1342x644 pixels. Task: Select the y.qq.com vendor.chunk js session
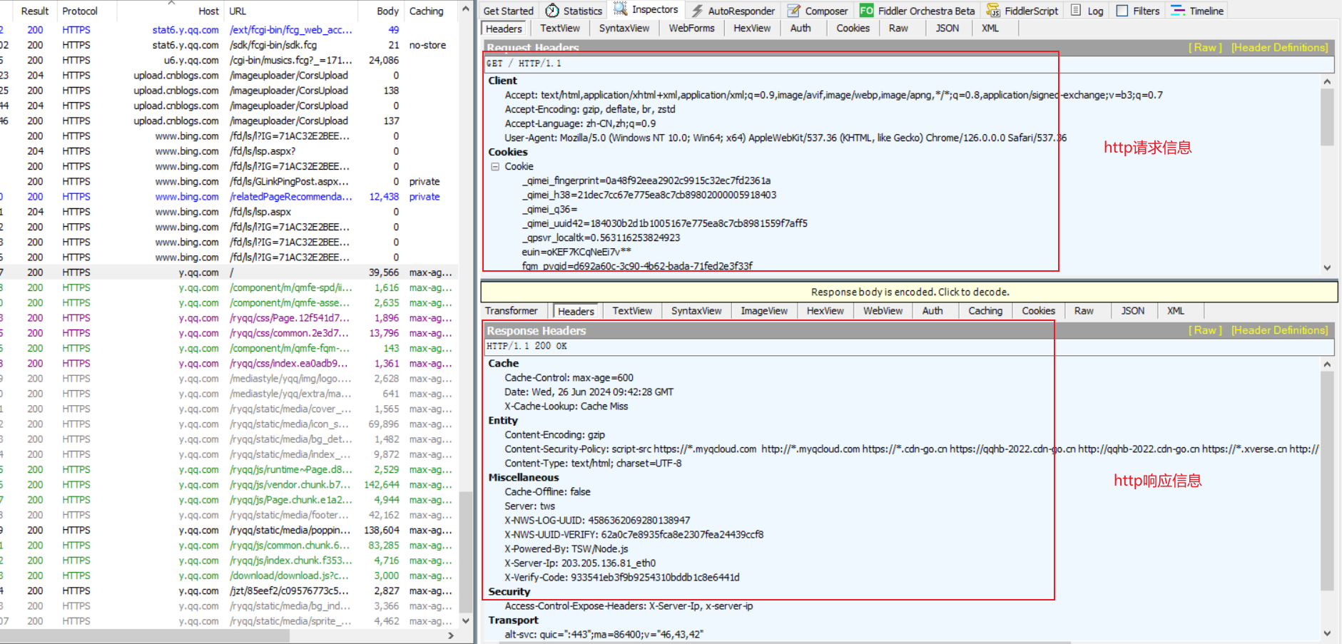tap(290, 485)
